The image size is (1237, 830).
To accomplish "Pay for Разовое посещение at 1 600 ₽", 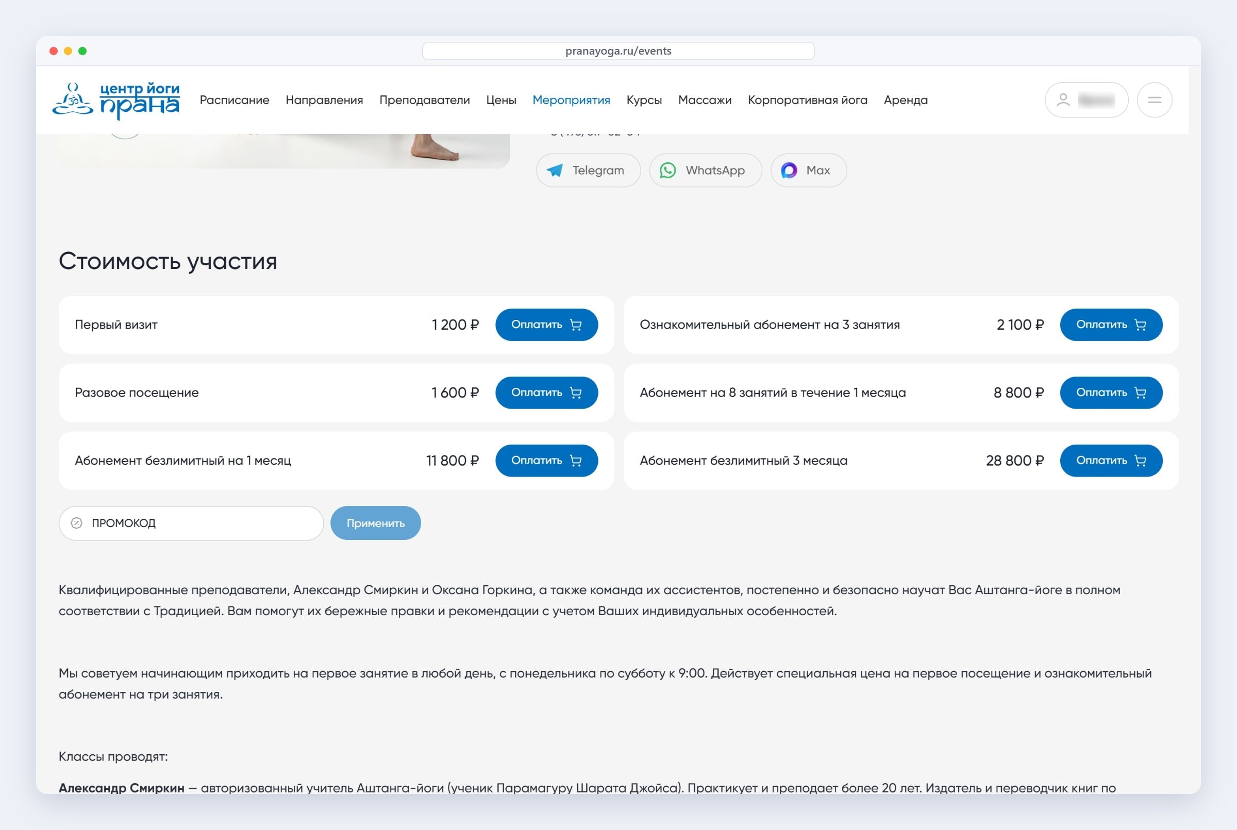I will pos(546,393).
